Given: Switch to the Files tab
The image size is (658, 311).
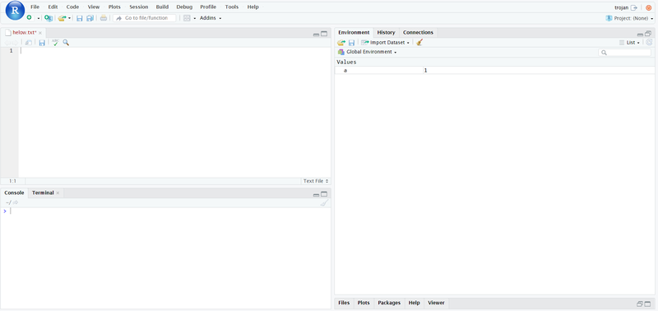Looking at the screenshot, I should [x=344, y=303].
